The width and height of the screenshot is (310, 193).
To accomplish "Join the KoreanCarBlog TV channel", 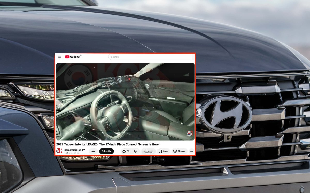I will pyautogui.click(x=93, y=151).
